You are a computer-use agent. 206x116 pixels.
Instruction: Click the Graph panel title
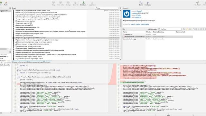pos(14,8)
